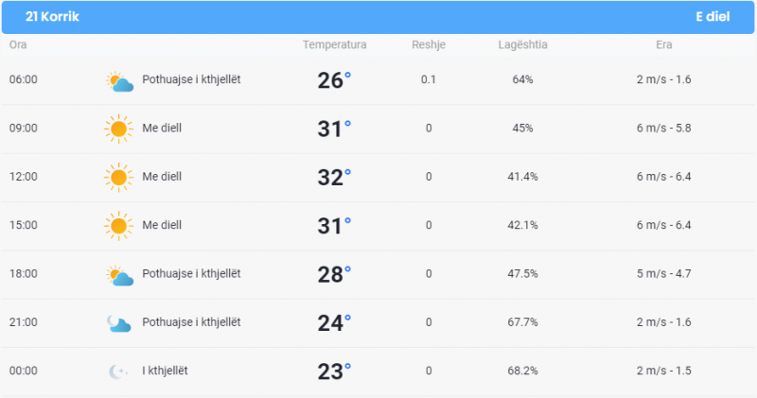Viewport: 757px width, 398px height.
Task: Click the Lagështia column header
Action: pos(523,44)
